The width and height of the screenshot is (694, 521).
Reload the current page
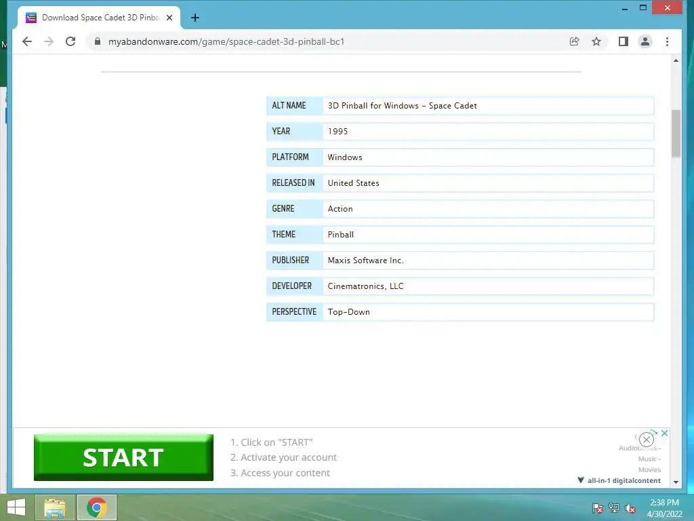[70, 41]
